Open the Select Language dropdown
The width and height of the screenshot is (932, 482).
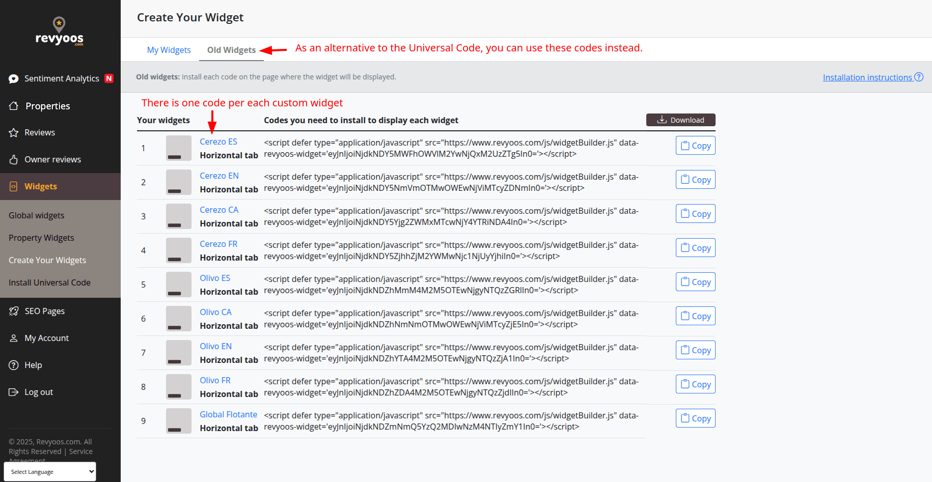point(50,472)
